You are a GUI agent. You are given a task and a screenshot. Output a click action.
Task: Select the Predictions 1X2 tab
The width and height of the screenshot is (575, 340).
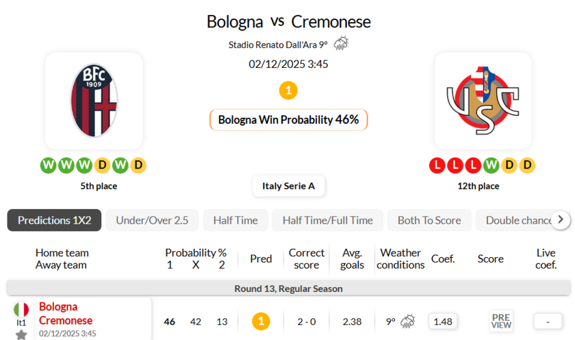pos(54,220)
